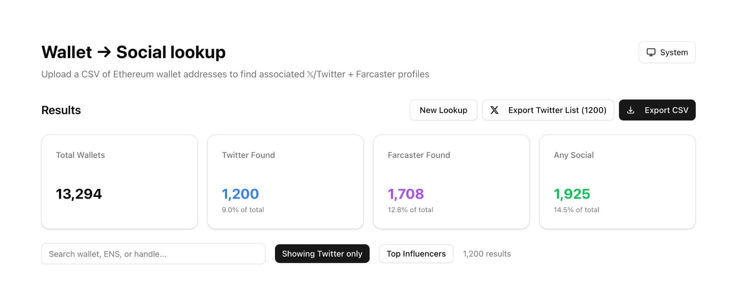Select the Any Social stat card

click(617, 182)
